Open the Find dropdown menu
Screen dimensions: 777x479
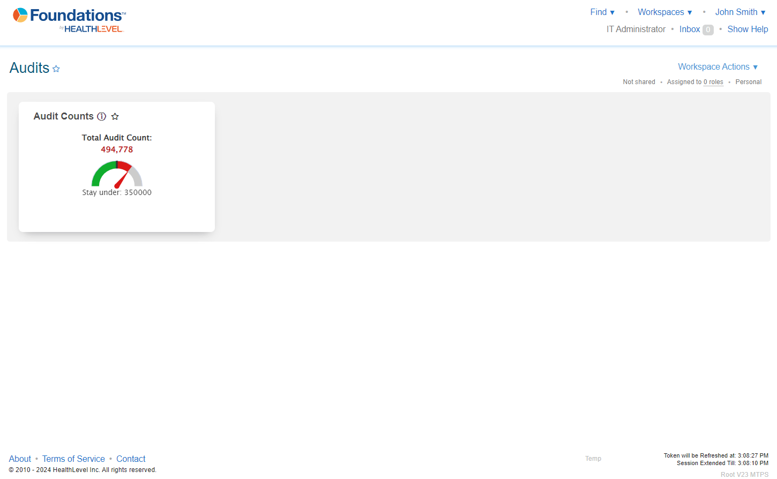pyautogui.click(x=602, y=12)
